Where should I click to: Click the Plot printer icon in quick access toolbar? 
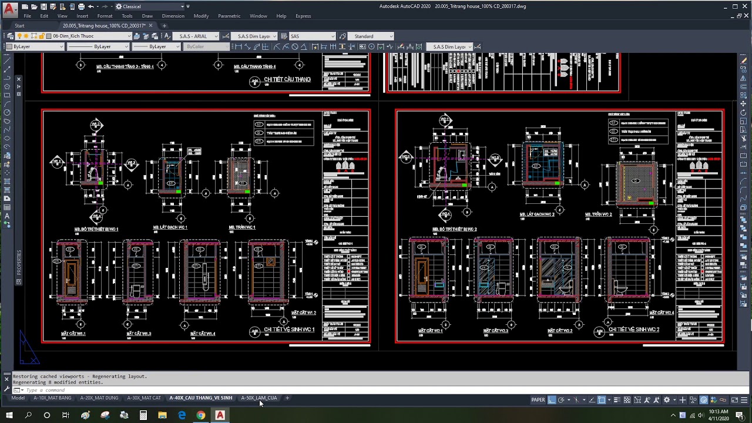tap(81, 6)
